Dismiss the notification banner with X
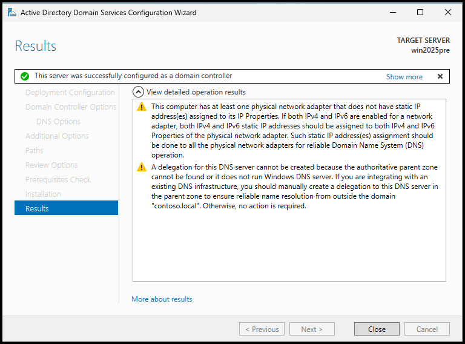Screen dimensions: 465x344 click(x=440, y=76)
